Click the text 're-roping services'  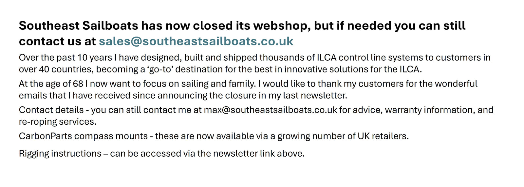point(57,122)
